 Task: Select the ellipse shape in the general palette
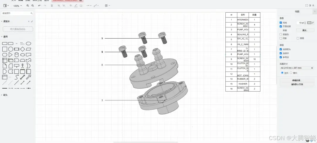tap(28, 43)
